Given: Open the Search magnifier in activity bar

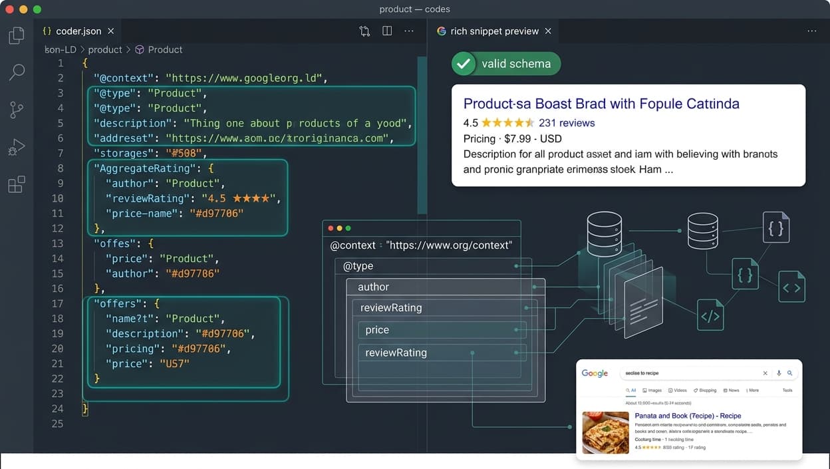Looking at the screenshot, I should pyautogui.click(x=17, y=72).
